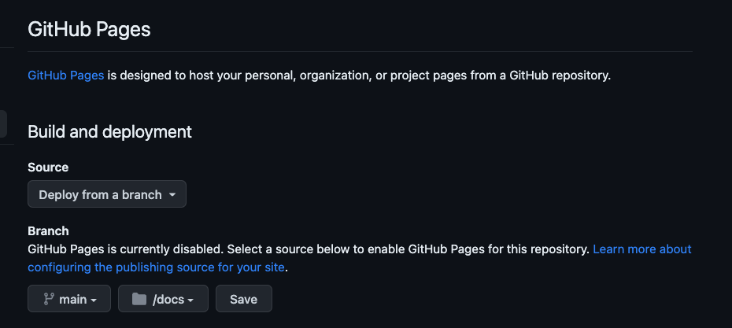Click the folder icon beside /docs

(139, 299)
